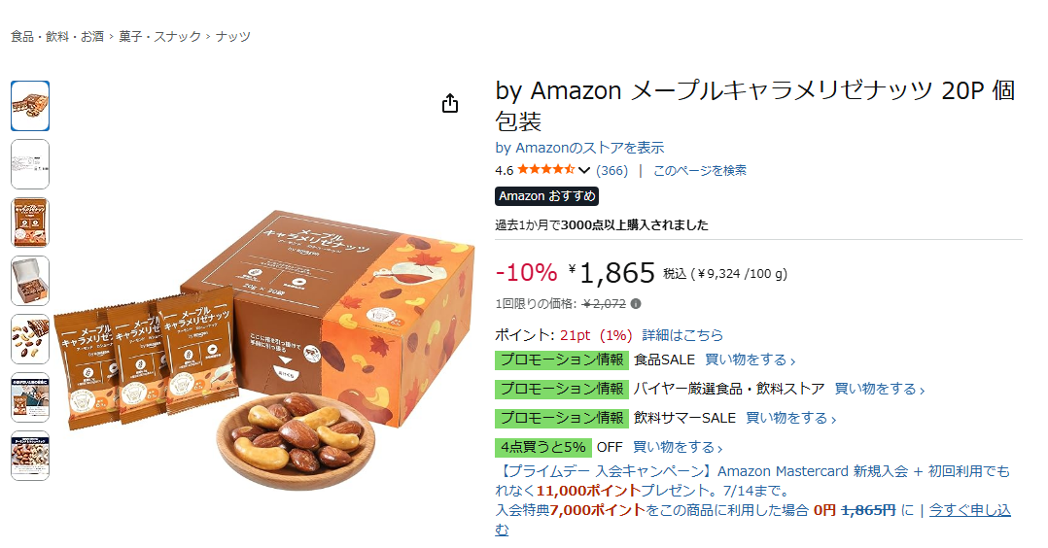Select the second thumbnail with white package
Screen dimensions: 1048x548
tap(30, 164)
